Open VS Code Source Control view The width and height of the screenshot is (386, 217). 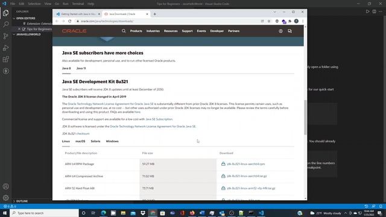[x=5, y=36]
